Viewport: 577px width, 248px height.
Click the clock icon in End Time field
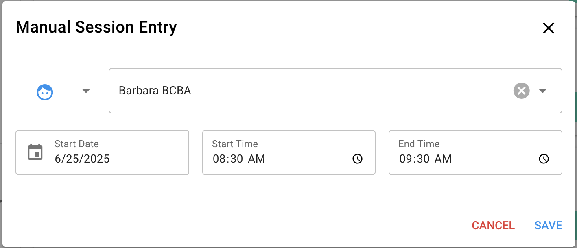point(544,159)
